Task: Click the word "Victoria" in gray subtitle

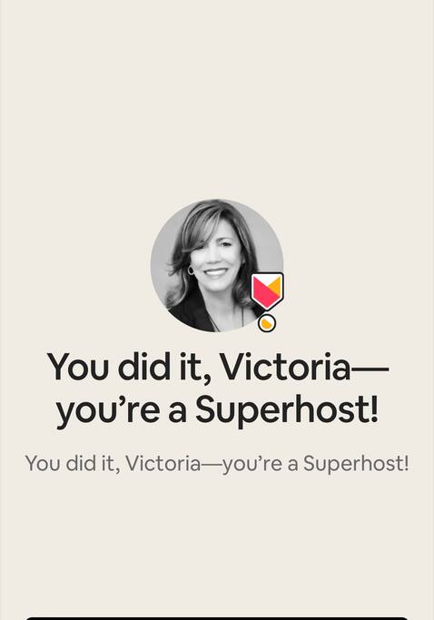Action: click(163, 463)
